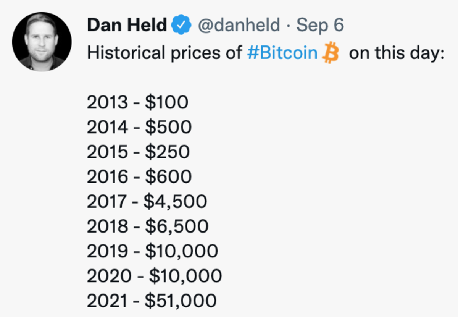Click the orange Bitcoin symbol emoji

click(331, 53)
